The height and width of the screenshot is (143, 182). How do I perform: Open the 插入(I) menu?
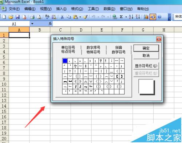(x=61, y=9)
